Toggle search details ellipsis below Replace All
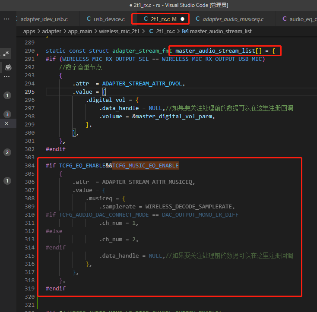This screenshot has width=317, height=312. click(6, 76)
